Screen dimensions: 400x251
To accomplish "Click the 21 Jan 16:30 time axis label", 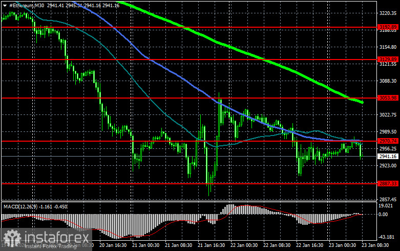I will [x=211, y=245].
